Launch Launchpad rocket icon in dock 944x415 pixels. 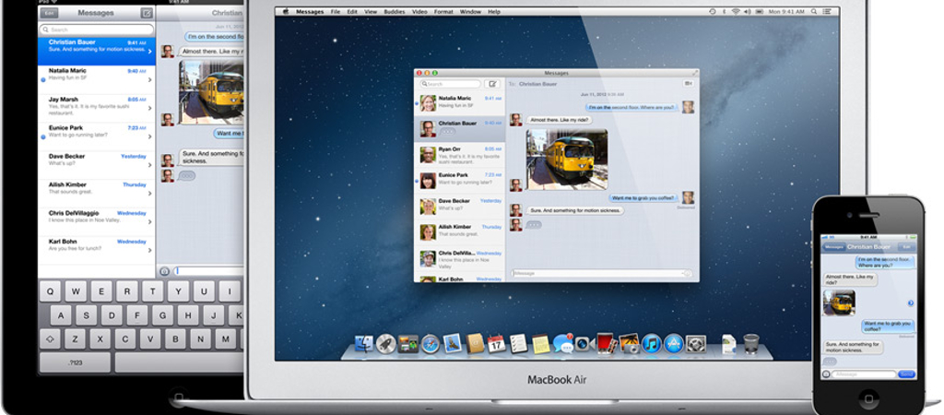pos(385,344)
